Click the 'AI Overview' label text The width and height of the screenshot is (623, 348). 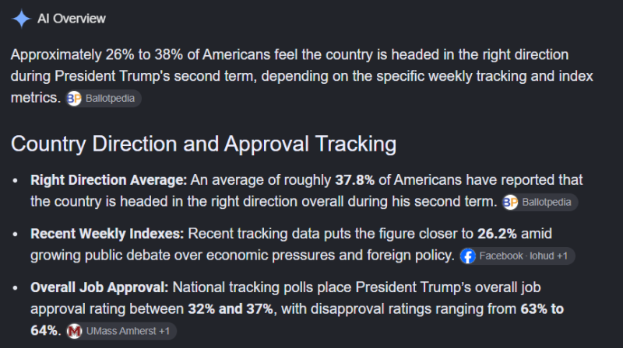pos(72,19)
